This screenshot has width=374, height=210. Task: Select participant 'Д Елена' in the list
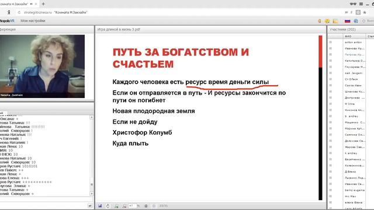tap(350, 171)
